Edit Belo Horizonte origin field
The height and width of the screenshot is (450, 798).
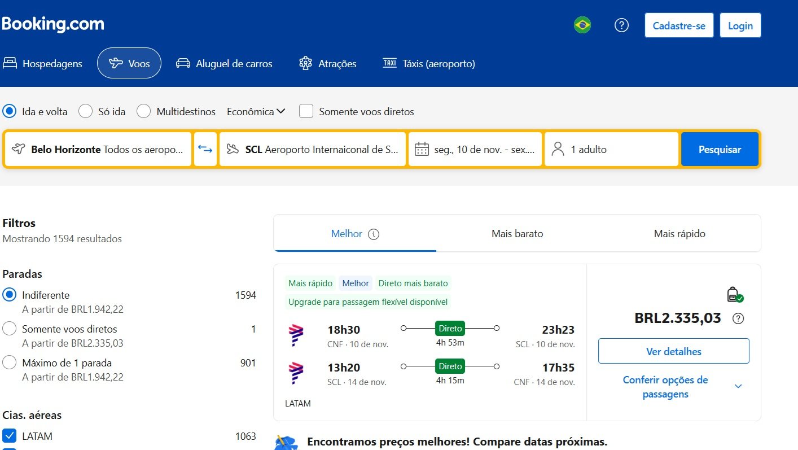(x=98, y=149)
